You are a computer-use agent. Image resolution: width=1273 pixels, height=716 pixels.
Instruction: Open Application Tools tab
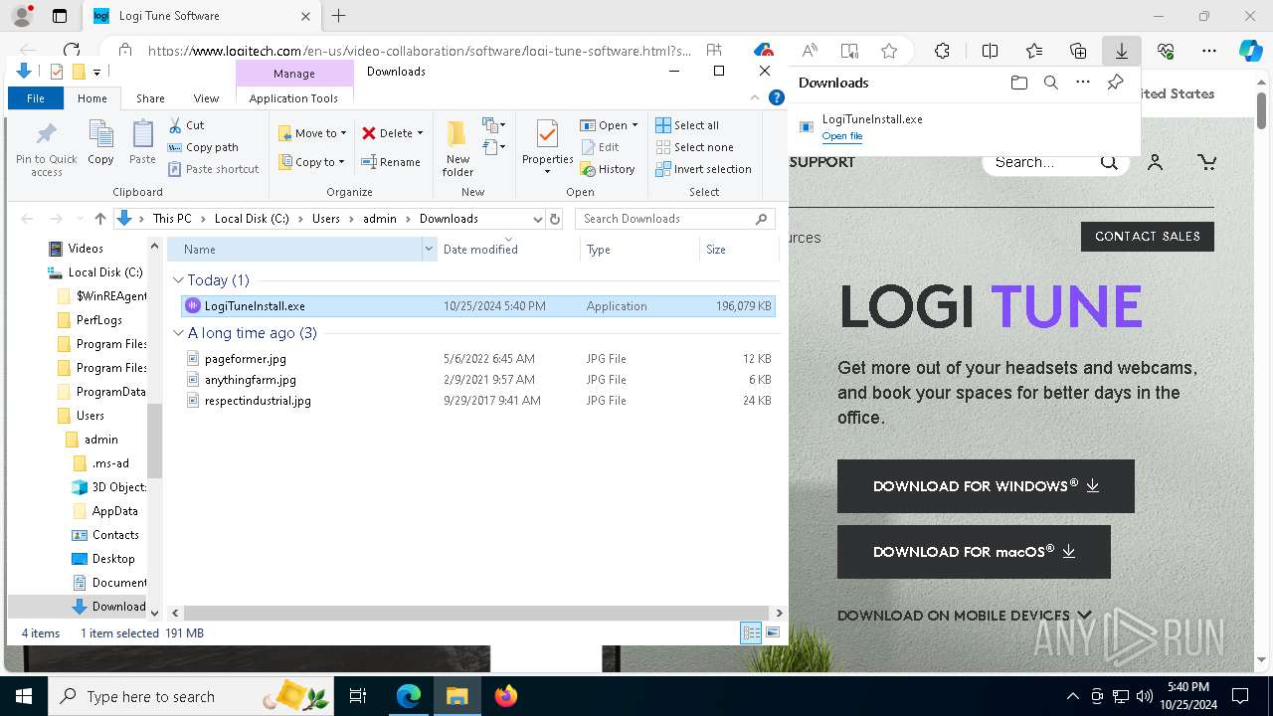[293, 98]
